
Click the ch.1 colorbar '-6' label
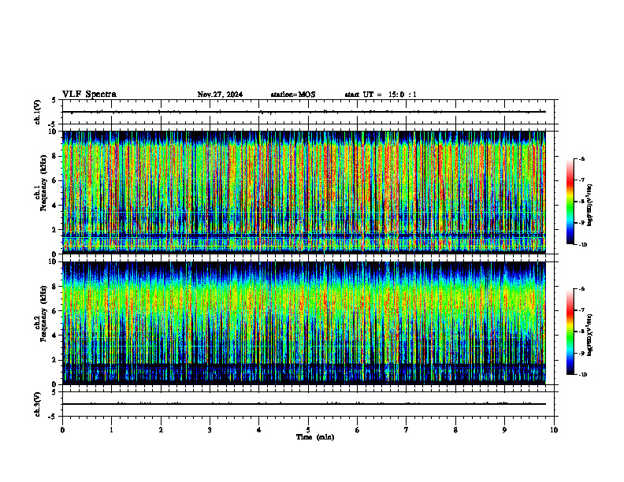coord(581,158)
